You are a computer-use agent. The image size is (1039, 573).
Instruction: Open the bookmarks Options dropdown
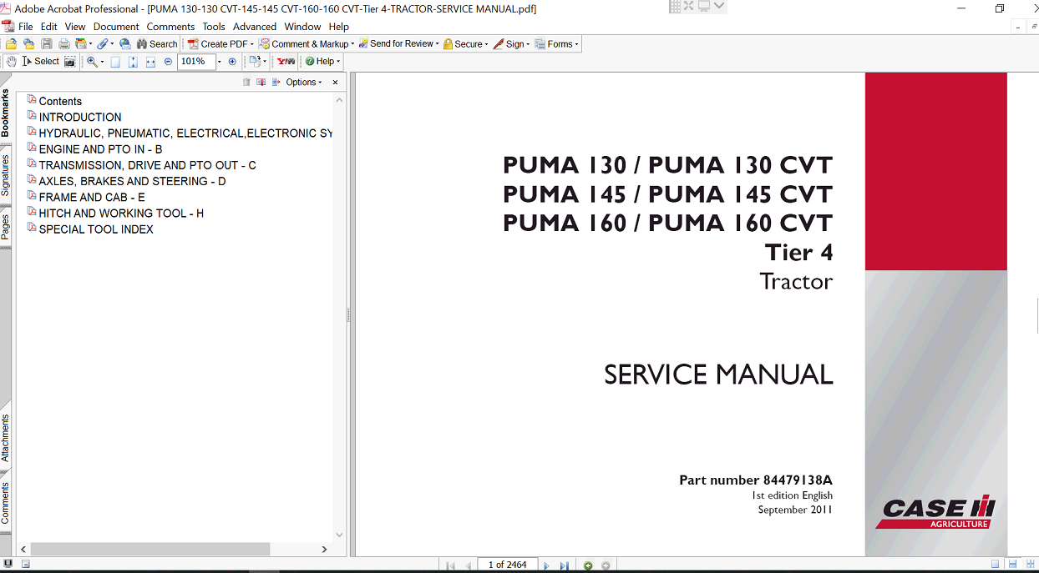tap(303, 83)
